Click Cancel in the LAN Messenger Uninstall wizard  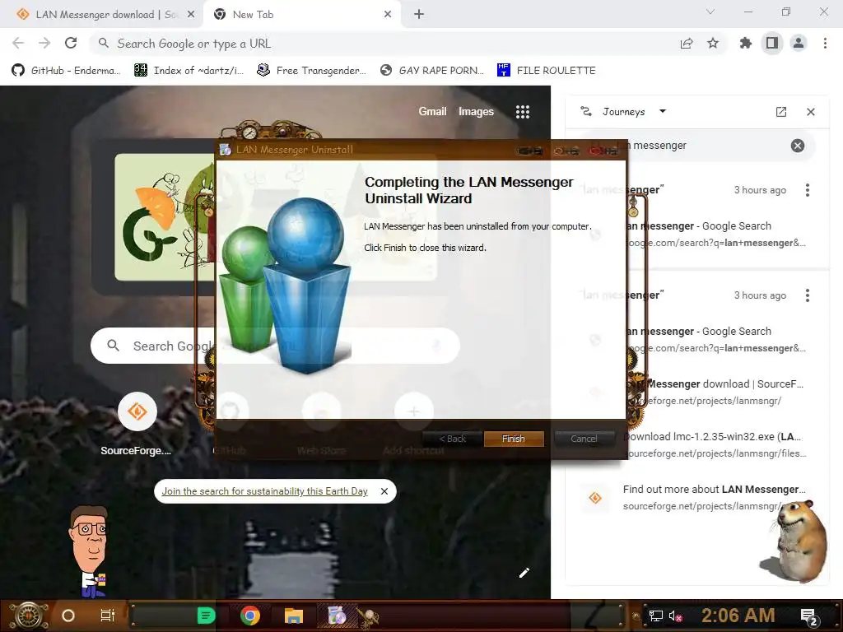coord(584,439)
